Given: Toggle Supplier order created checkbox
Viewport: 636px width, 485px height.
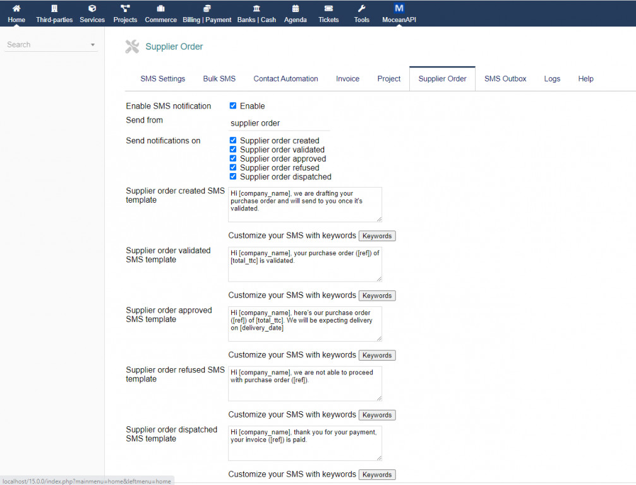Looking at the screenshot, I should [x=233, y=141].
